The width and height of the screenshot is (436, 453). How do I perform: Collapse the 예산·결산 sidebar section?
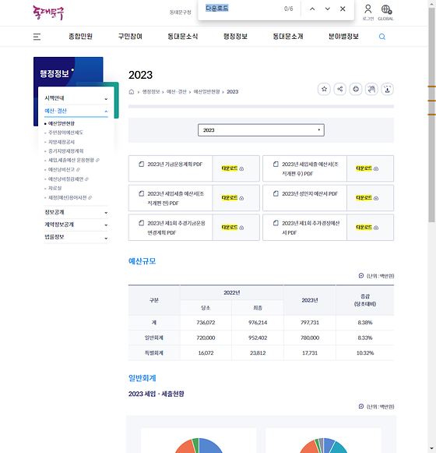click(x=76, y=111)
